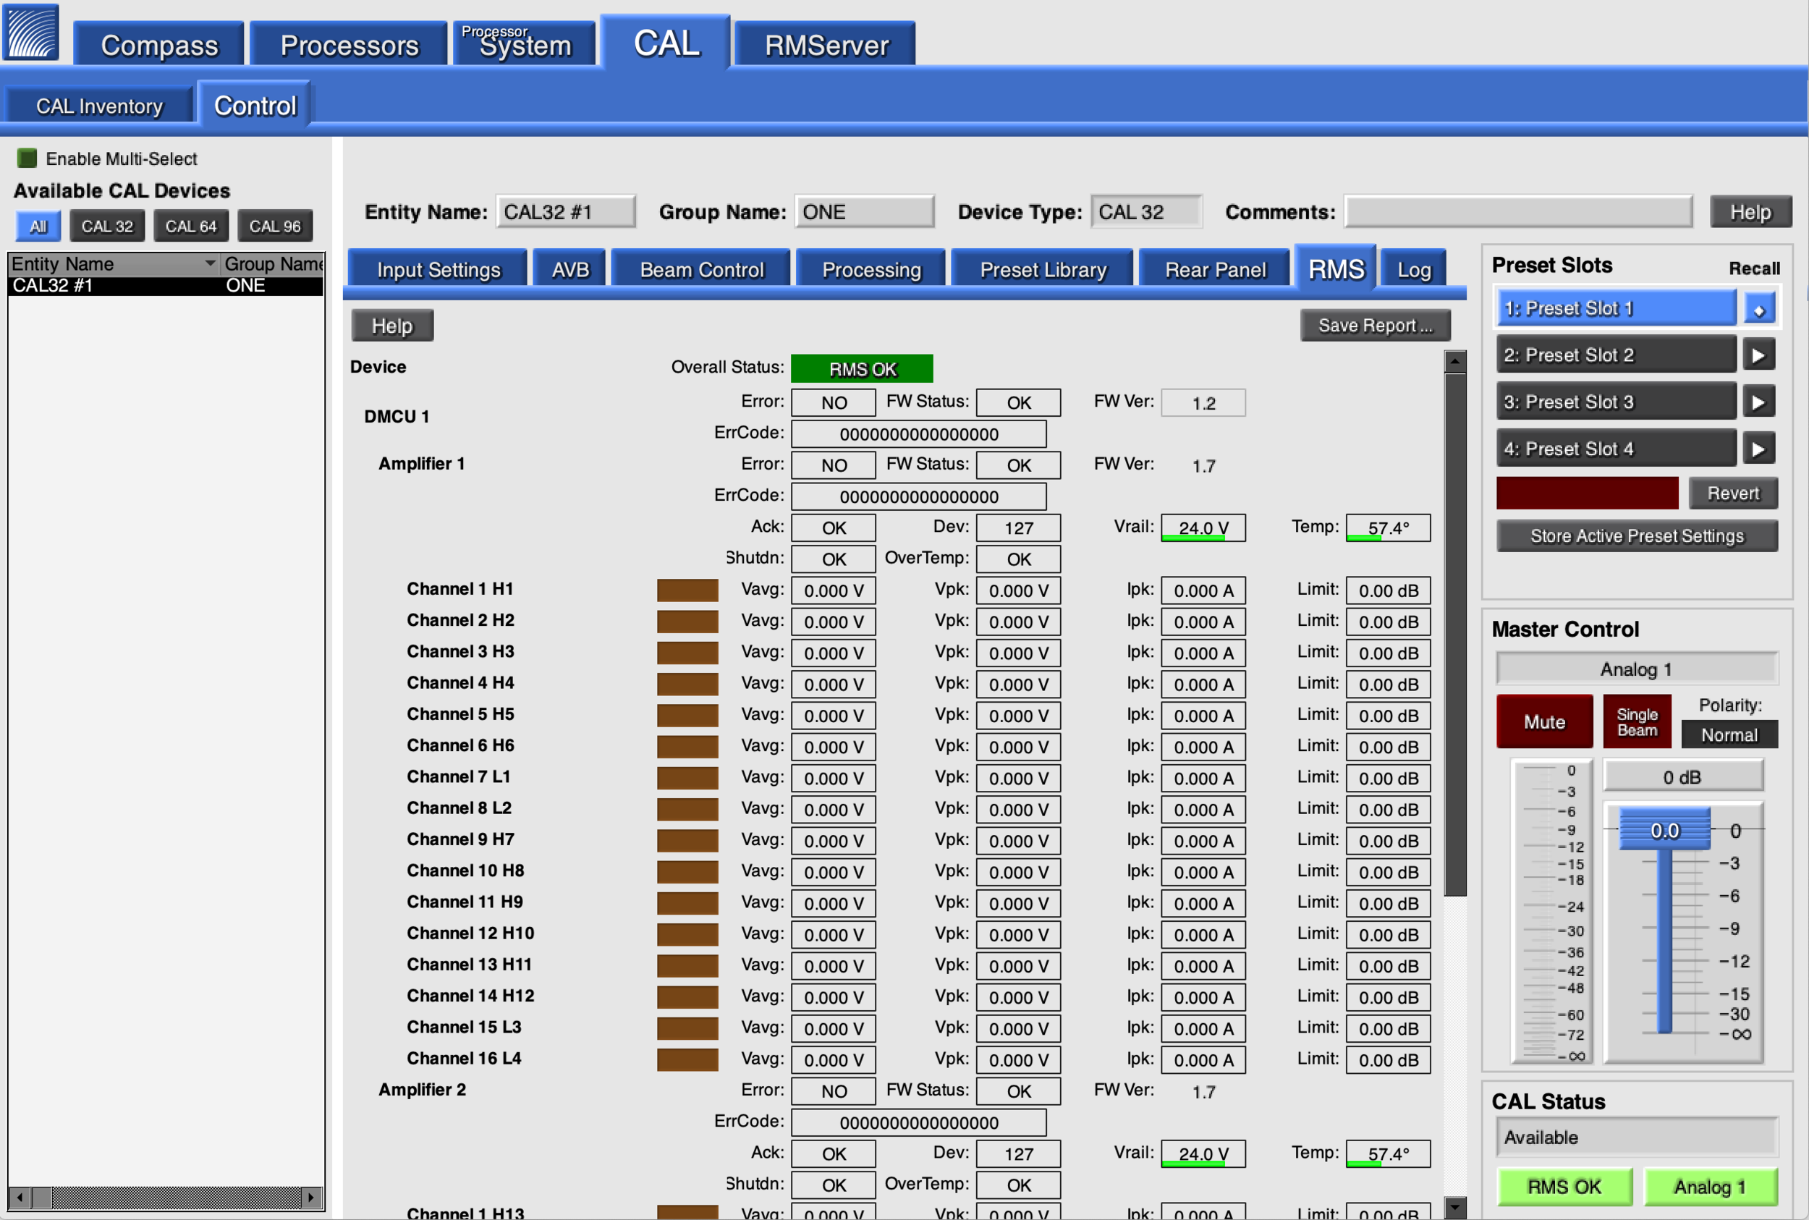The image size is (1809, 1220).
Task: Toggle Enable Multi-Select checkbox
Action: pyautogui.click(x=27, y=158)
